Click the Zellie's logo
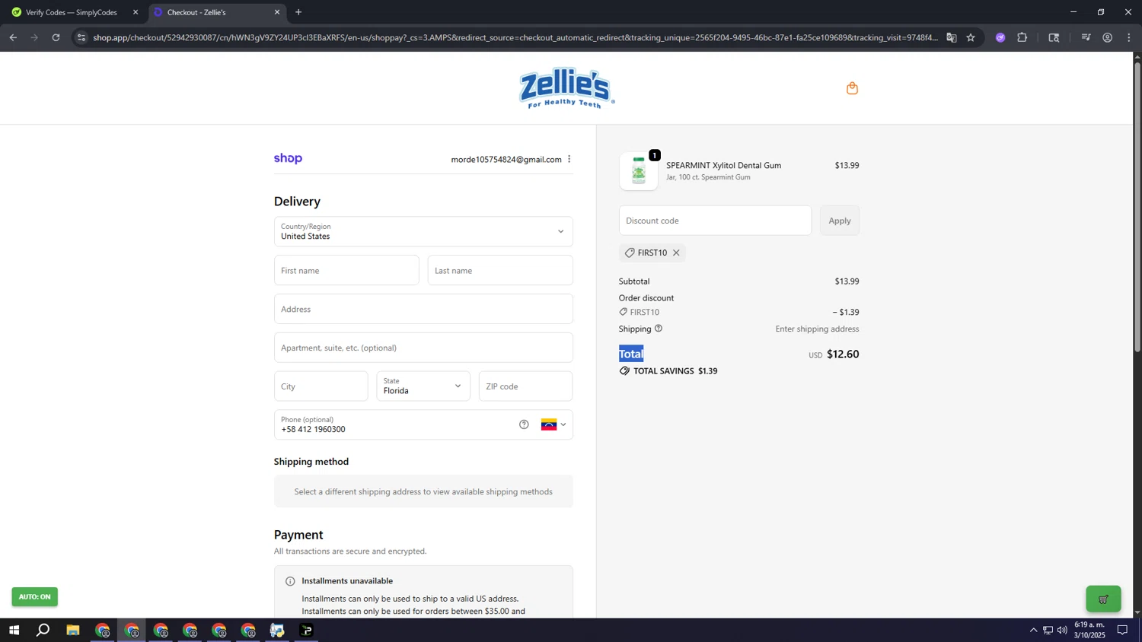The width and height of the screenshot is (1142, 642). point(566,88)
